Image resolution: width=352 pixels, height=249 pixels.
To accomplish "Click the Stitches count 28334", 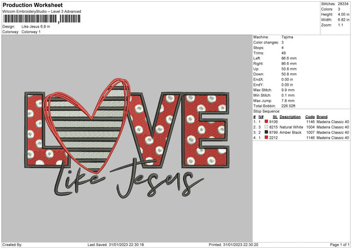I will click(344, 5).
